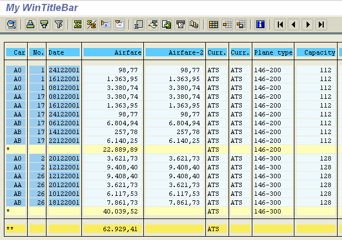Viewport: 342px width, 240px height.
Task: Click the Save layout icon
Action: point(241,24)
